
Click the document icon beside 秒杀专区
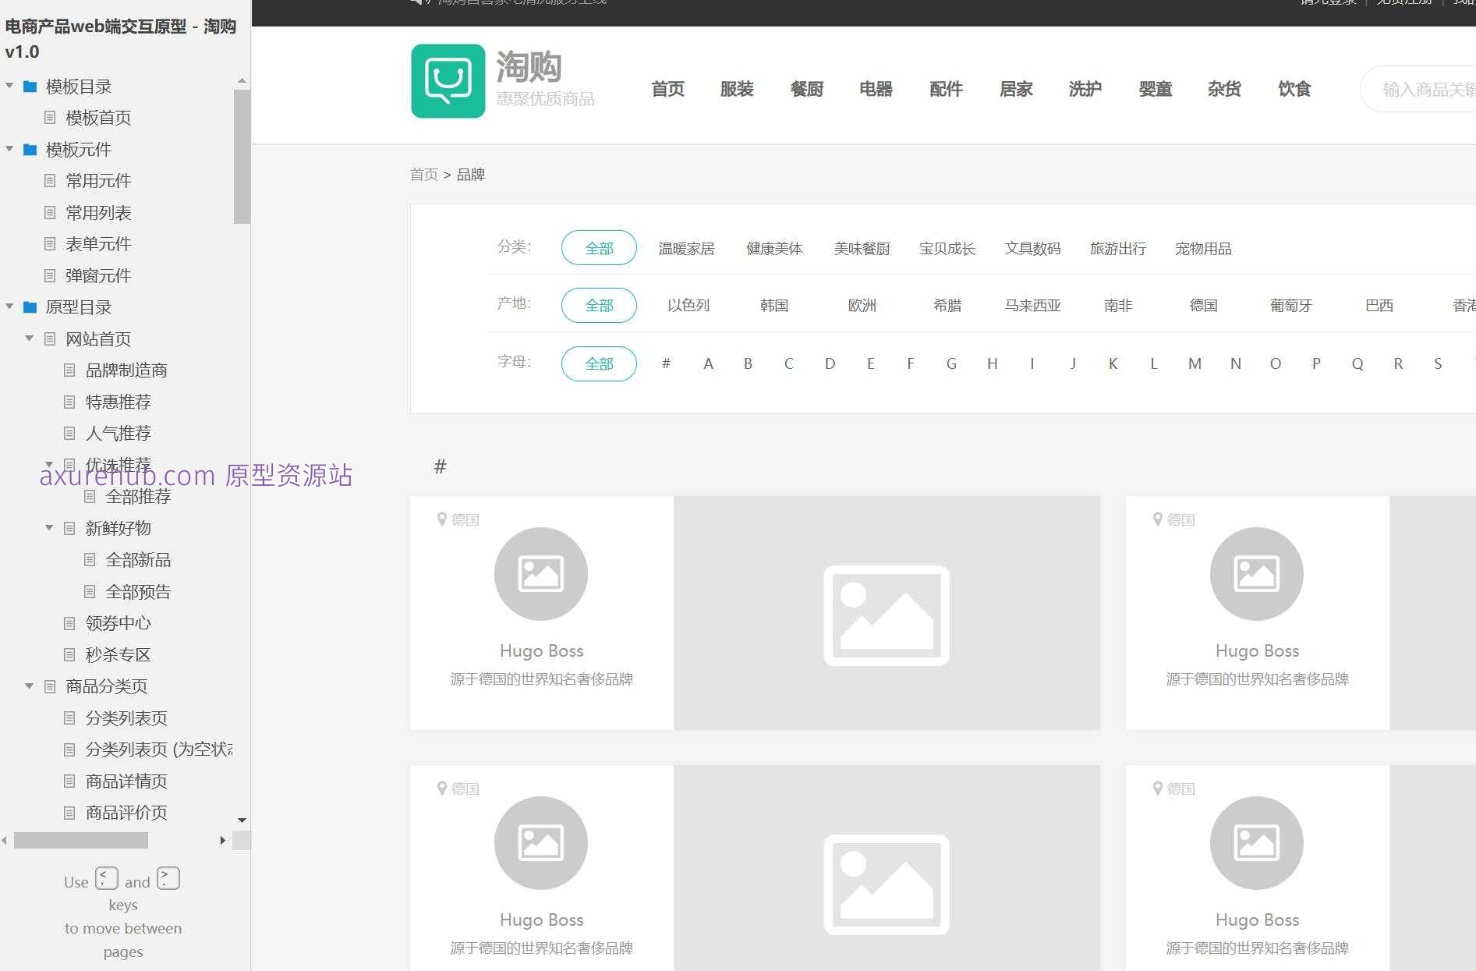click(x=69, y=654)
